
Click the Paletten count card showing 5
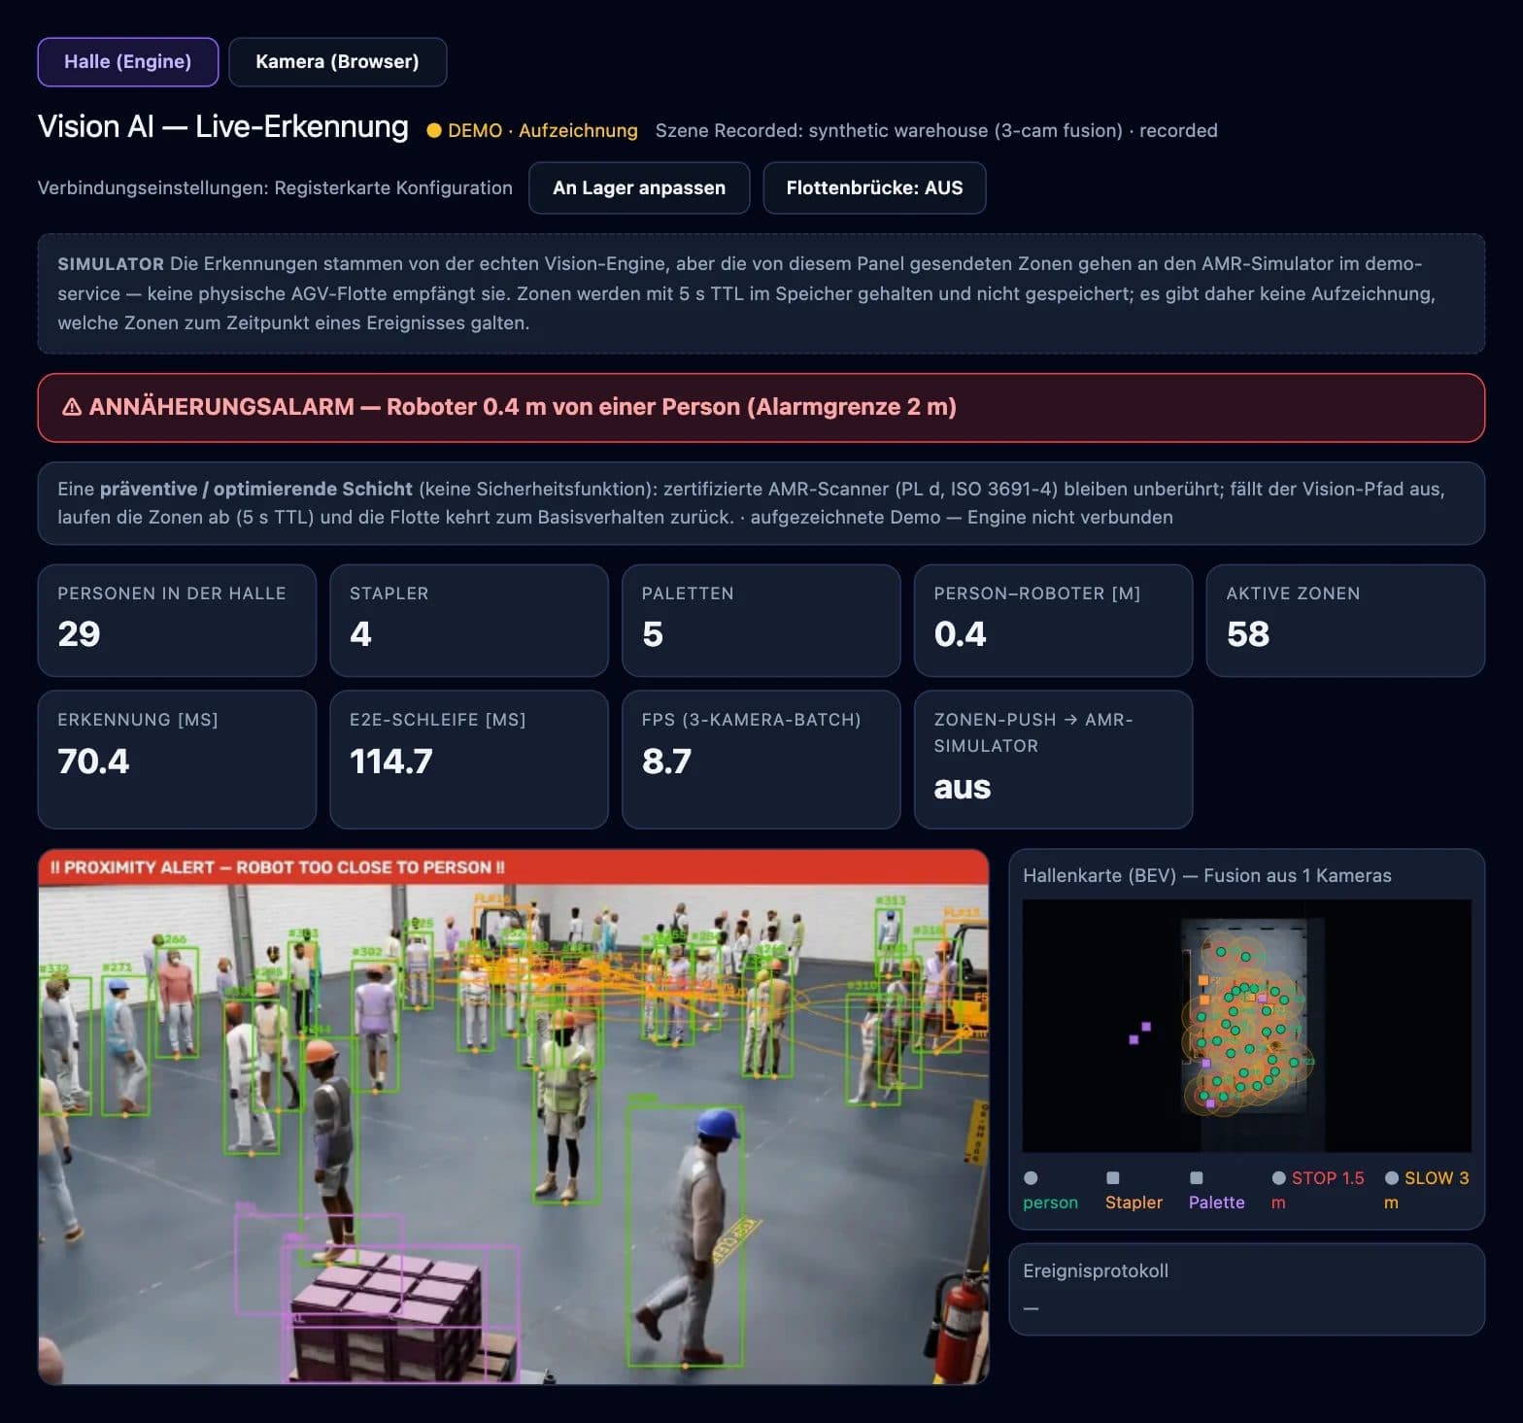[761, 620]
